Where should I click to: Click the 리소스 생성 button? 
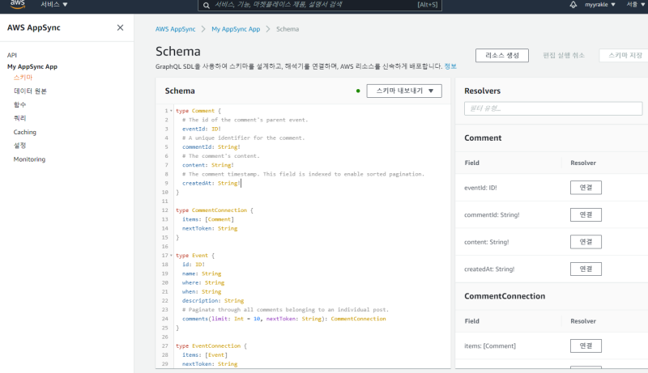pyautogui.click(x=502, y=55)
